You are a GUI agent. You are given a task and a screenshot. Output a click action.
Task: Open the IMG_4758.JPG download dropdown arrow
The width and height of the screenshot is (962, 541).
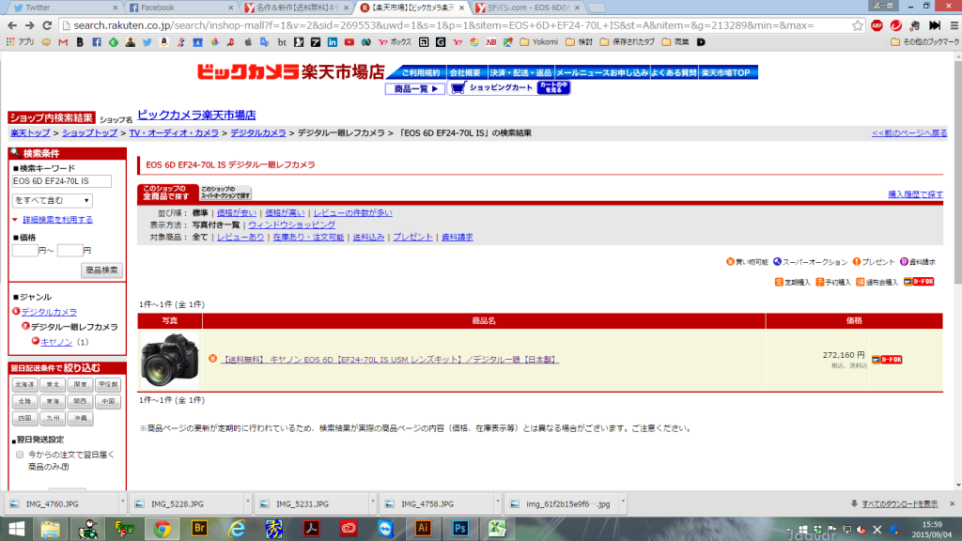click(x=498, y=503)
